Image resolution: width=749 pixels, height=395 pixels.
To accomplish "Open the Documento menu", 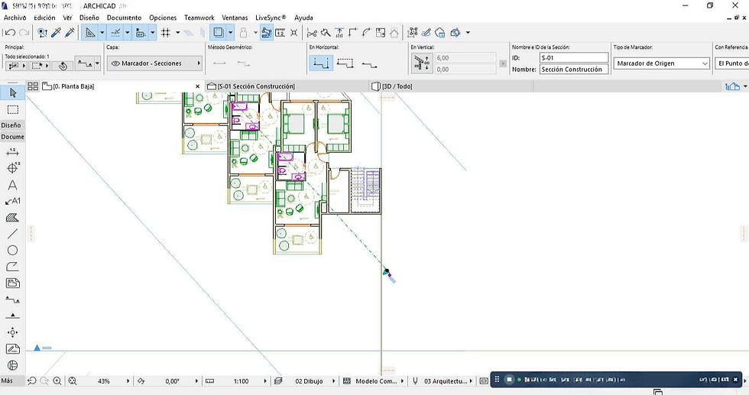I will click(x=124, y=18).
